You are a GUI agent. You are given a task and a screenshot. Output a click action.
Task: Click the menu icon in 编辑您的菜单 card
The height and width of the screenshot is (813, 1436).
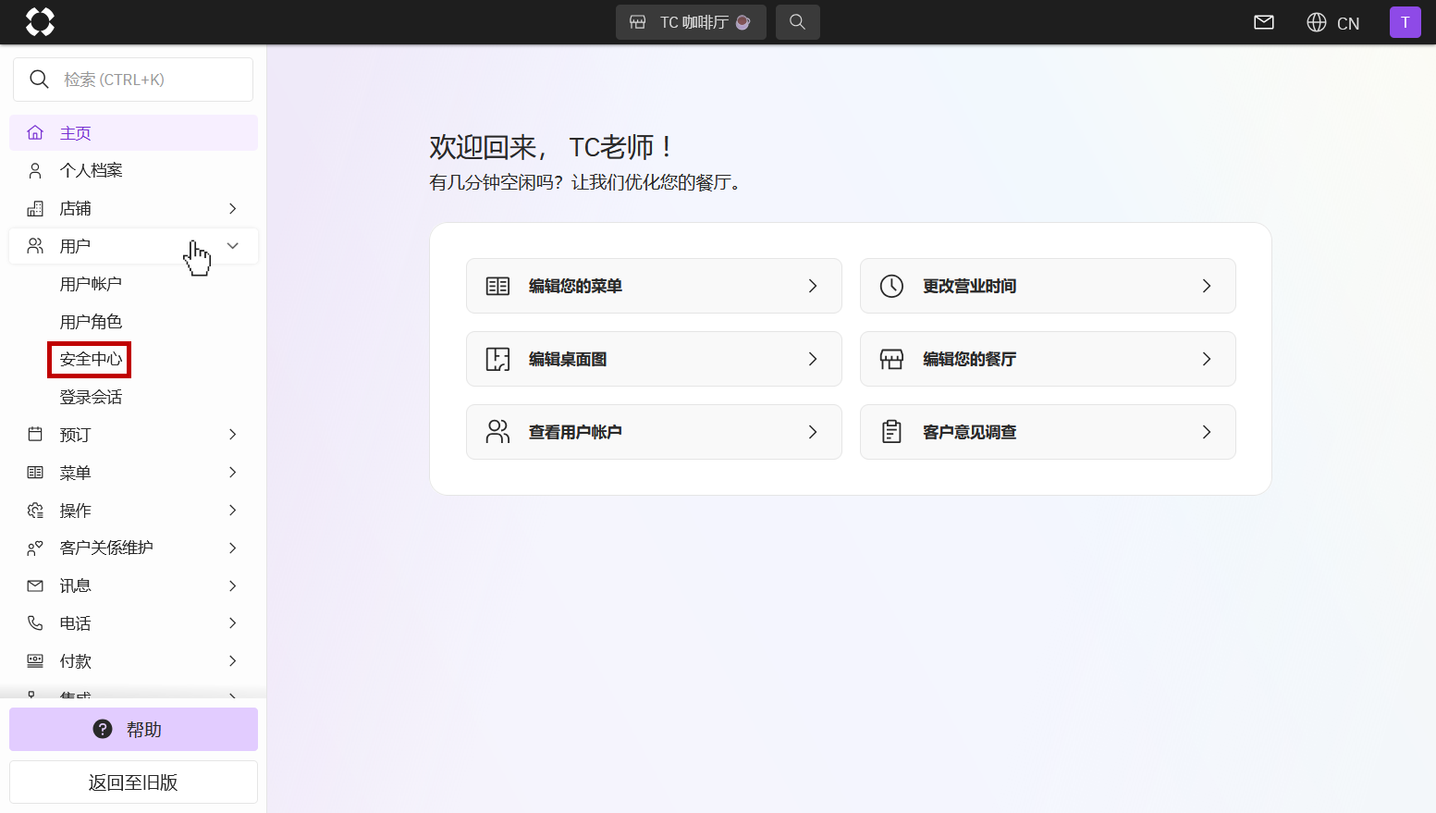click(x=497, y=286)
